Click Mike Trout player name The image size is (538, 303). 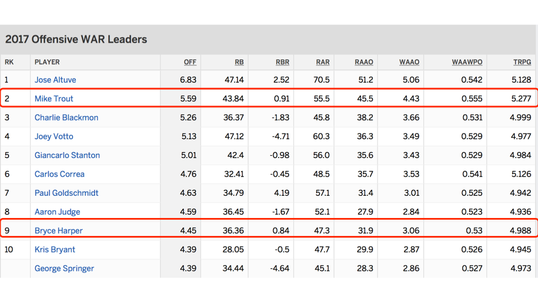[x=54, y=99]
